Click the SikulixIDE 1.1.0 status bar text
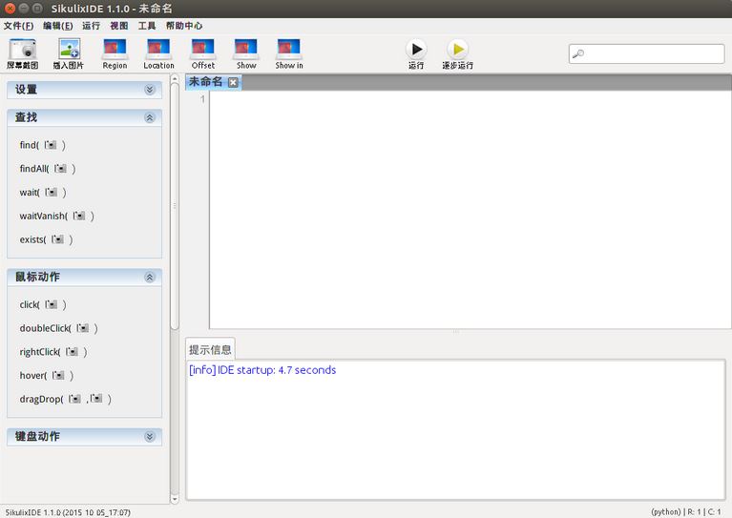 tap(68, 512)
